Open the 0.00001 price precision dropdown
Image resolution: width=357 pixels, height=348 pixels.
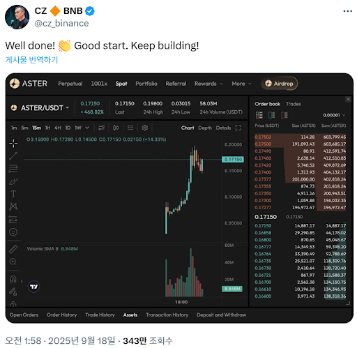(x=334, y=115)
